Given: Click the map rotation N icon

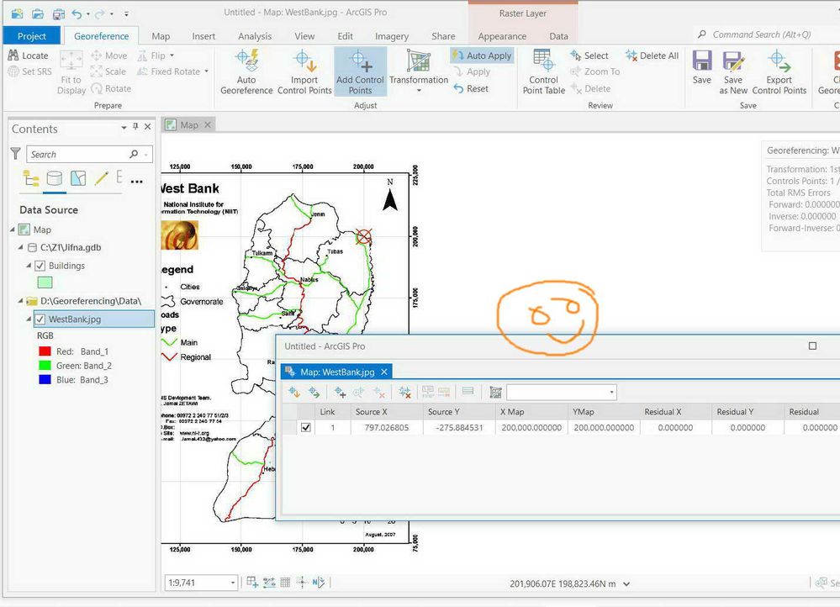Looking at the screenshot, I should [319, 582].
